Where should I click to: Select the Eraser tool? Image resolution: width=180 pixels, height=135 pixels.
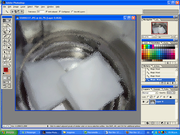(5, 44)
